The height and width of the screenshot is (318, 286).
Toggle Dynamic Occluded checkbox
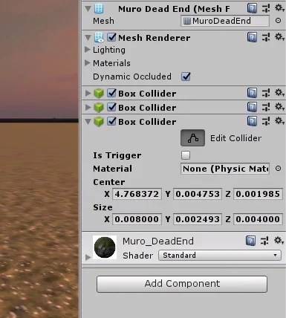tap(186, 77)
